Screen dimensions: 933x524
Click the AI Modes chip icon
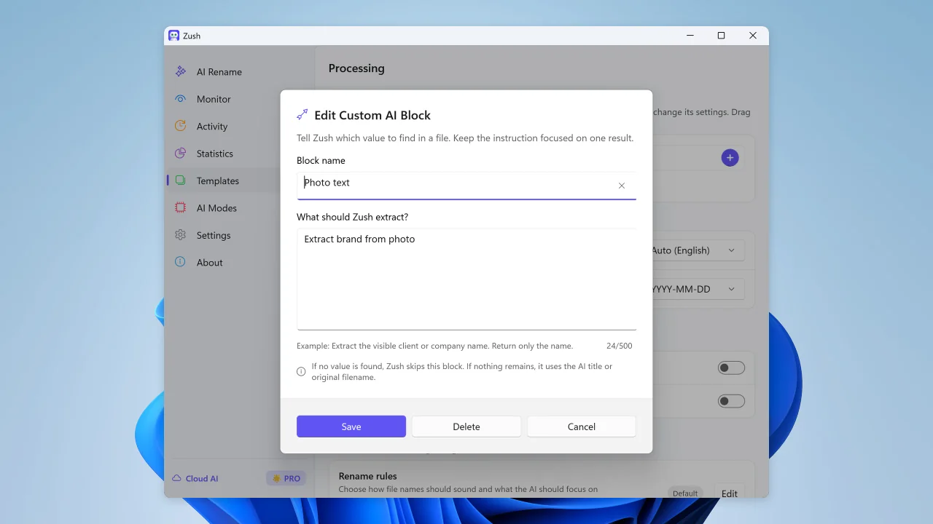180,207
